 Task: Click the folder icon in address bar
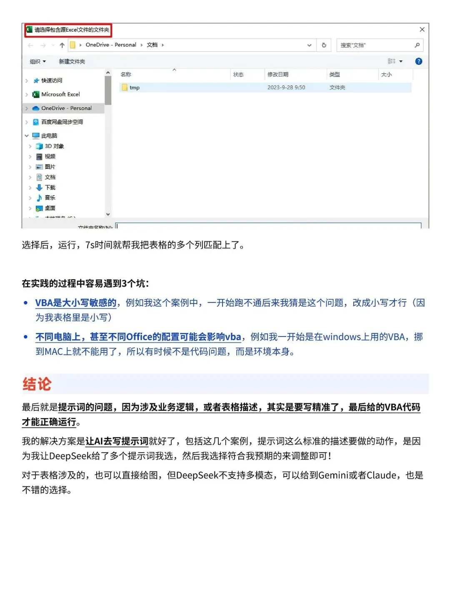72,45
